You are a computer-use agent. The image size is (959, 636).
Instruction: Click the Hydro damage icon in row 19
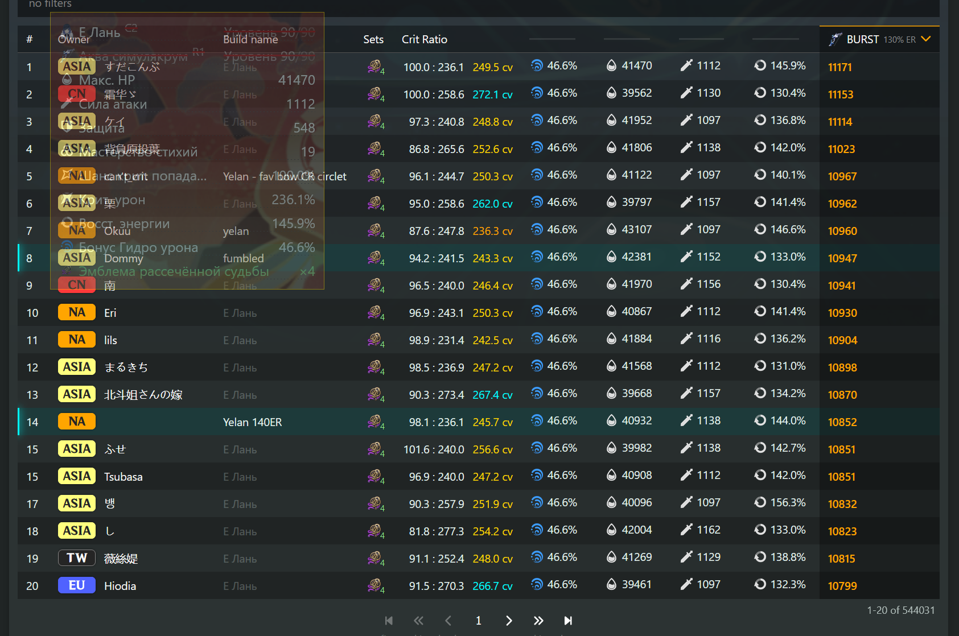coord(537,557)
